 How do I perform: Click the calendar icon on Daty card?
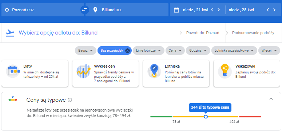(13, 71)
